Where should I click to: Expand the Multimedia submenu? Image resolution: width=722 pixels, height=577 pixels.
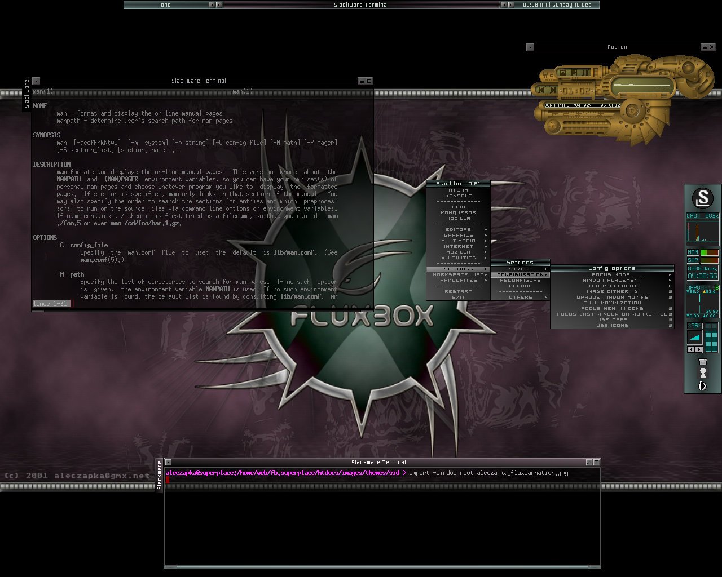coord(458,241)
